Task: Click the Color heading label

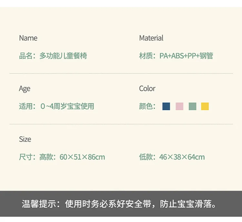Action: (x=147, y=89)
